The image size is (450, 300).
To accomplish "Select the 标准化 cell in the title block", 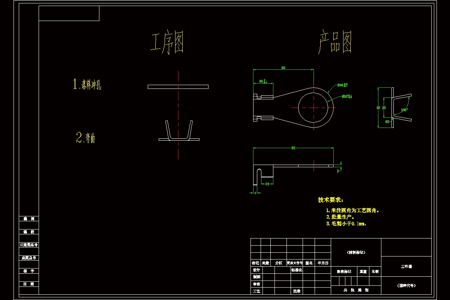I will tap(297, 271).
